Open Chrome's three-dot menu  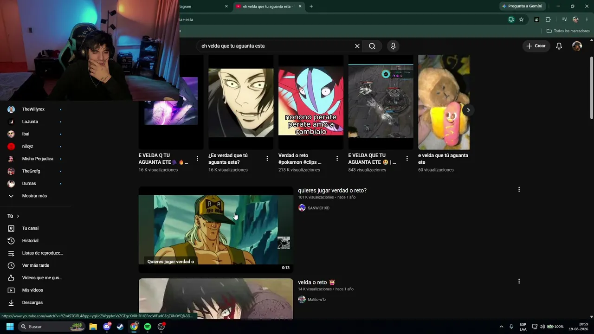(x=587, y=19)
